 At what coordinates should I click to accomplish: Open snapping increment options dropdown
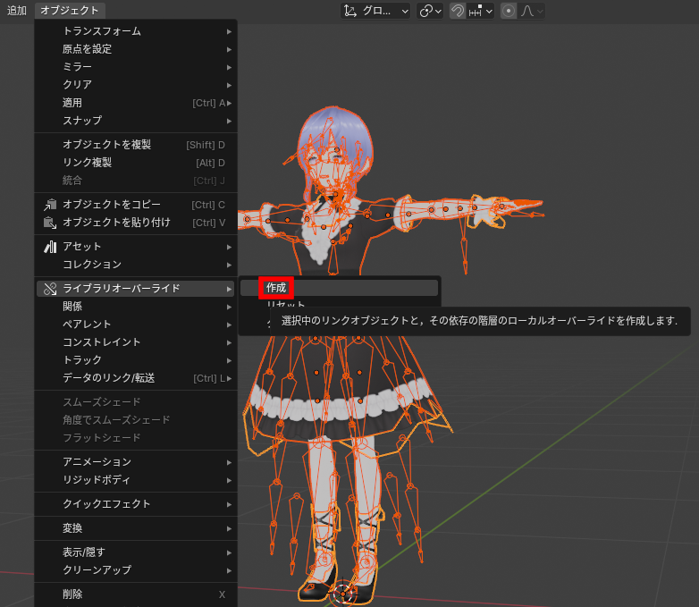(x=481, y=11)
